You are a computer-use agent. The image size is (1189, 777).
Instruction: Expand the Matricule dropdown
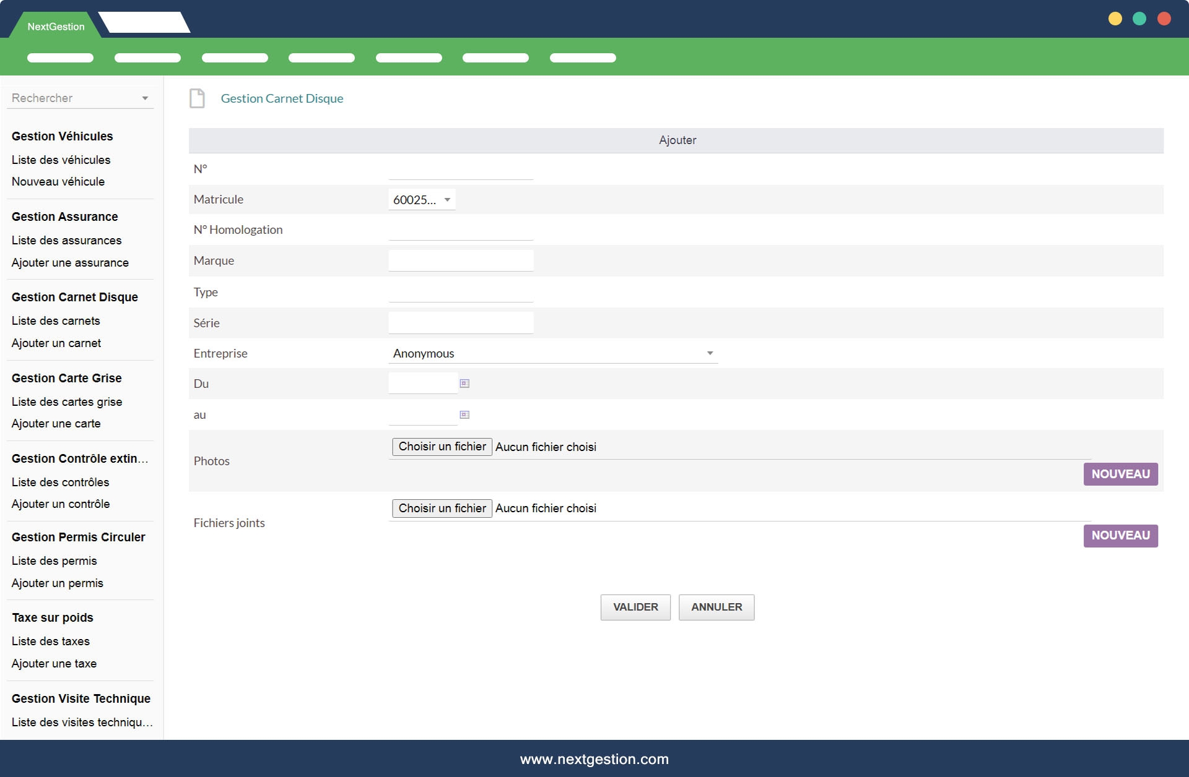point(422,200)
